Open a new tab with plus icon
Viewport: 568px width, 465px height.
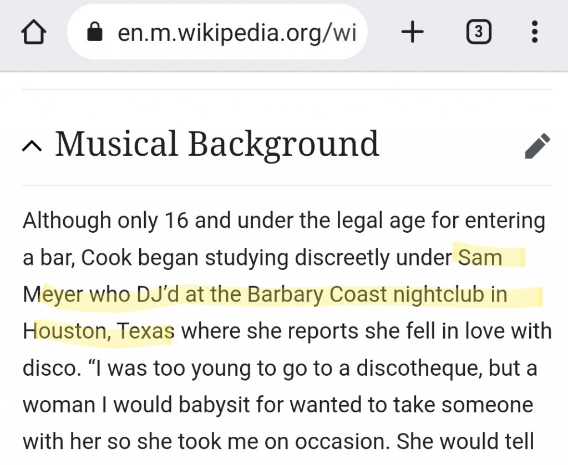tap(412, 33)
